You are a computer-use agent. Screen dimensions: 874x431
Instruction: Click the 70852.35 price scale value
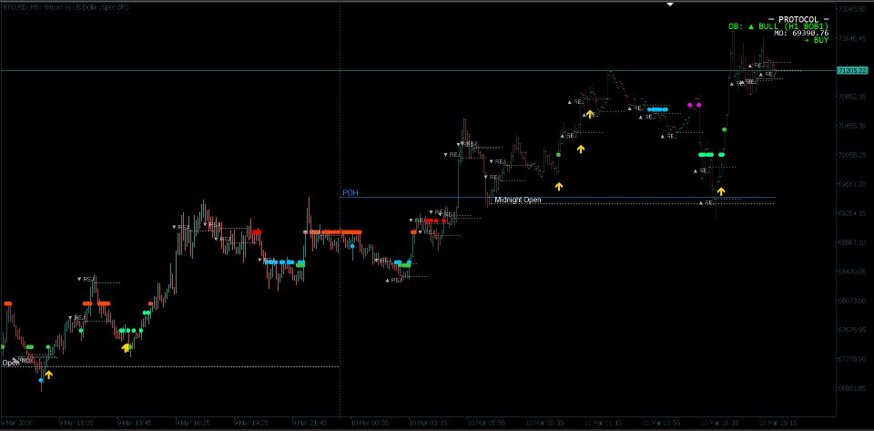pos(852,97)
